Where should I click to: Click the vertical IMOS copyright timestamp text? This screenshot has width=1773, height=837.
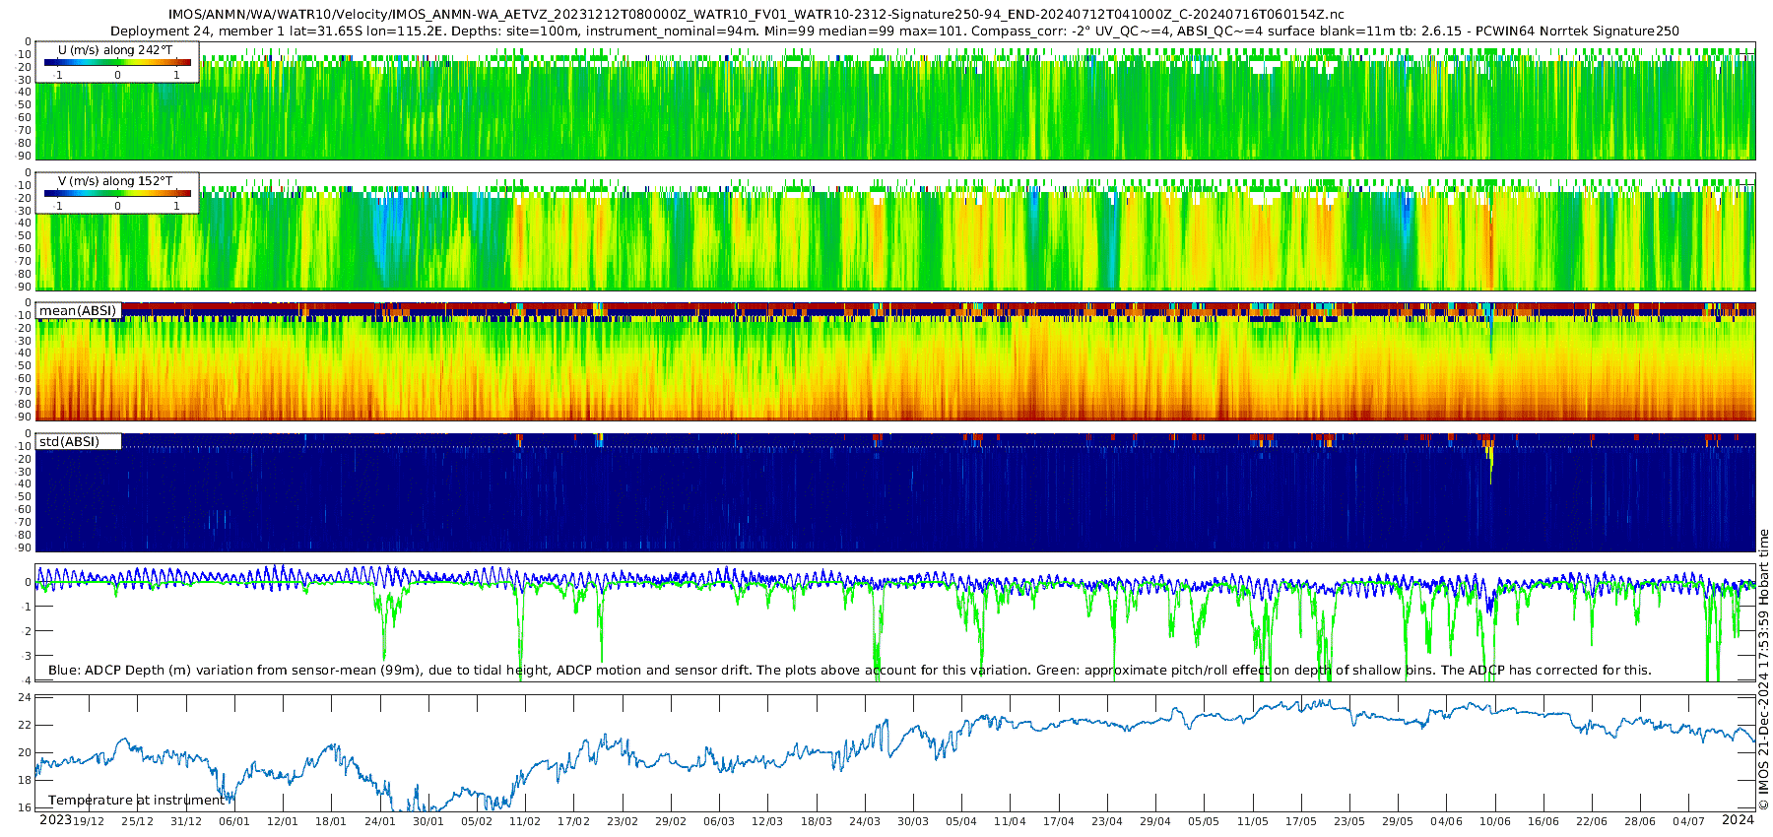(x=1763, y=670)
